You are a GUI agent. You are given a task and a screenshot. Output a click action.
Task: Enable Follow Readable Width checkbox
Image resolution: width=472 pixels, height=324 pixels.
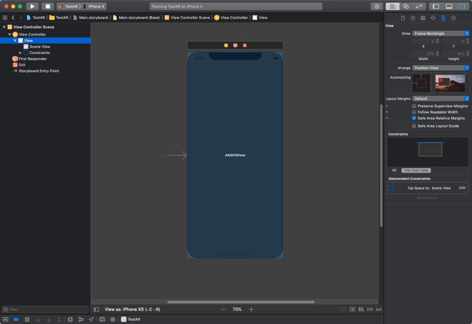414,112
